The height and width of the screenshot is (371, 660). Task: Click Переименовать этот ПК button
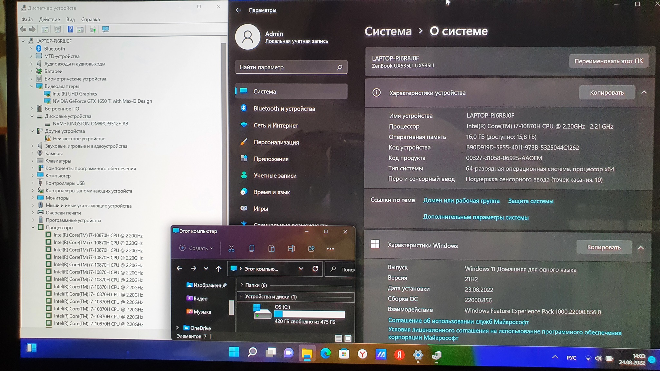coord(608,61)
